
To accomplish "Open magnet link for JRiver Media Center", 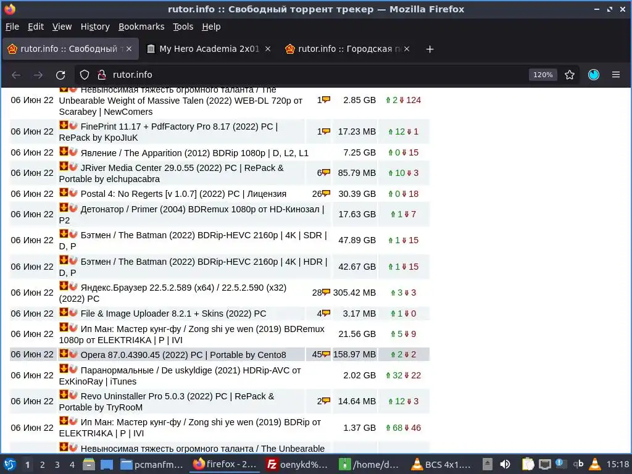I will (73, 167).
